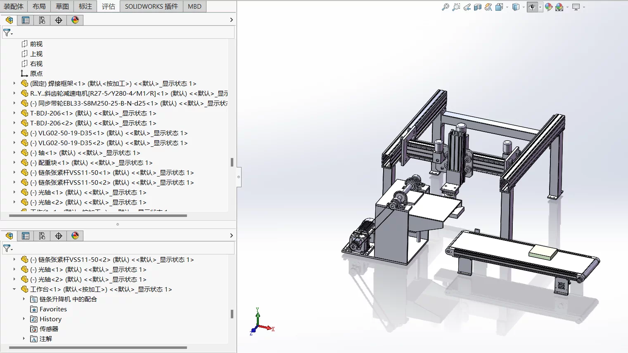Open the View Orientation cube icon
The image size is (628, 353).
coord(499,7)
